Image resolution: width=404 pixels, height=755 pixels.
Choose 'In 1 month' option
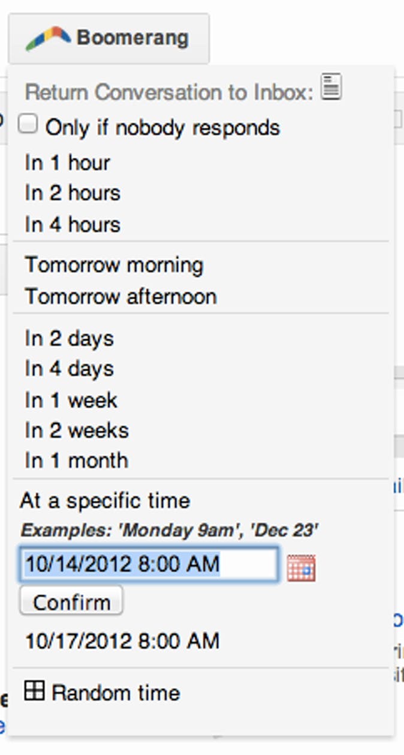pos(76,461)
